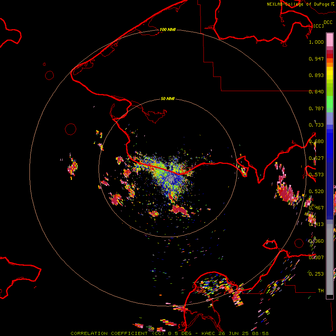The image size is (336, 336).
Task: Select the 0.733 scale value
Action: tap(316, 125)
